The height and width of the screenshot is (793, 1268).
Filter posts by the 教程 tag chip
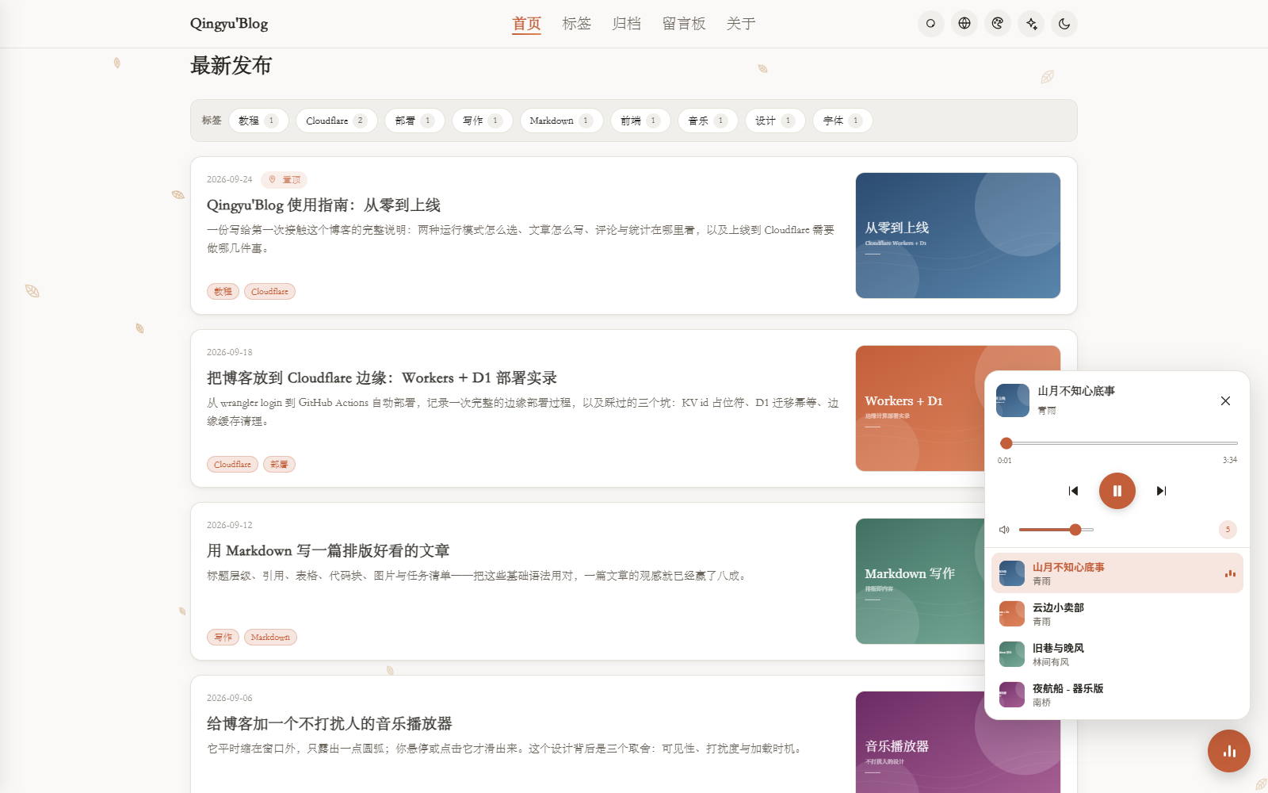(x=258, y=121)
